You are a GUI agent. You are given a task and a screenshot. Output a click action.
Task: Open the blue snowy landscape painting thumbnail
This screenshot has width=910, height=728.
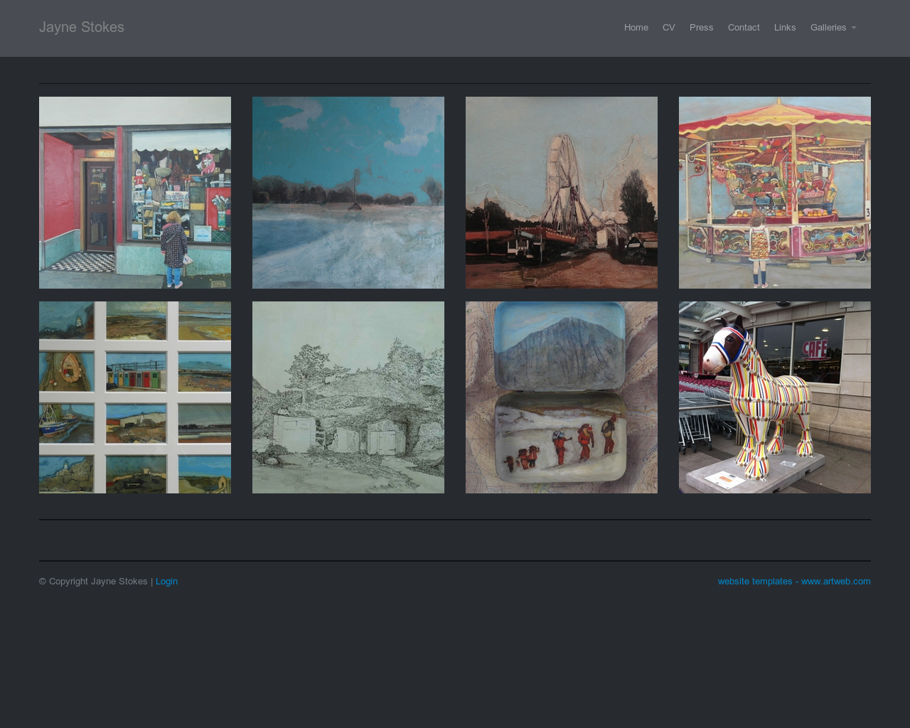coord(348,193)
